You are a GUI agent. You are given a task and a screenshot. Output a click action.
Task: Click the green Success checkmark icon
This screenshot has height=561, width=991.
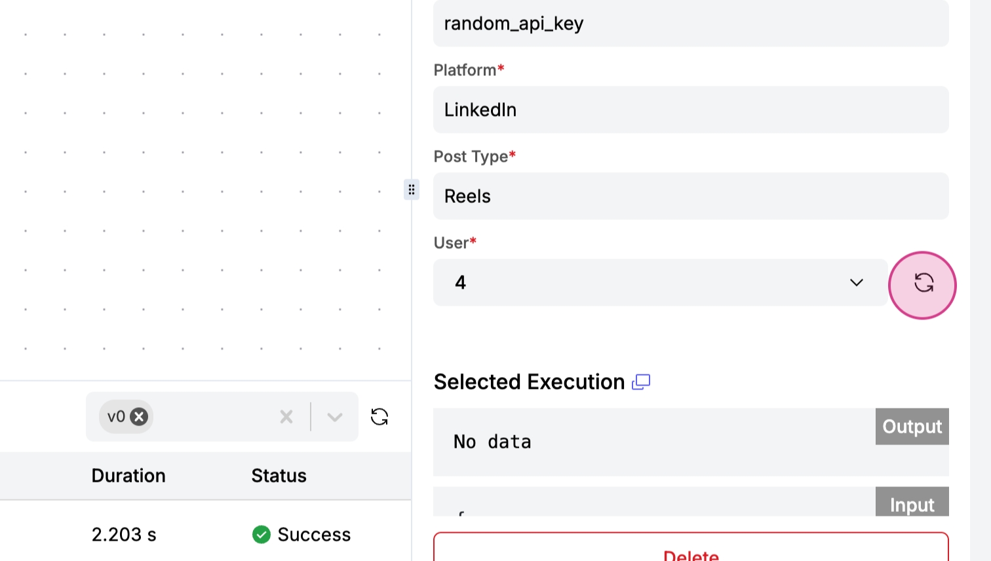[262, 535]
